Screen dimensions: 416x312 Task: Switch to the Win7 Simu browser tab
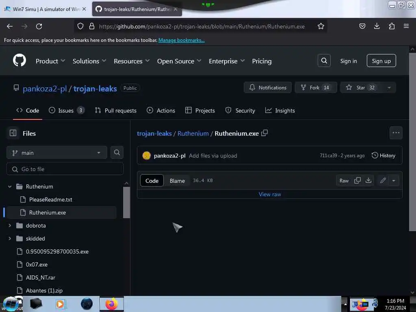pos(45,9)
